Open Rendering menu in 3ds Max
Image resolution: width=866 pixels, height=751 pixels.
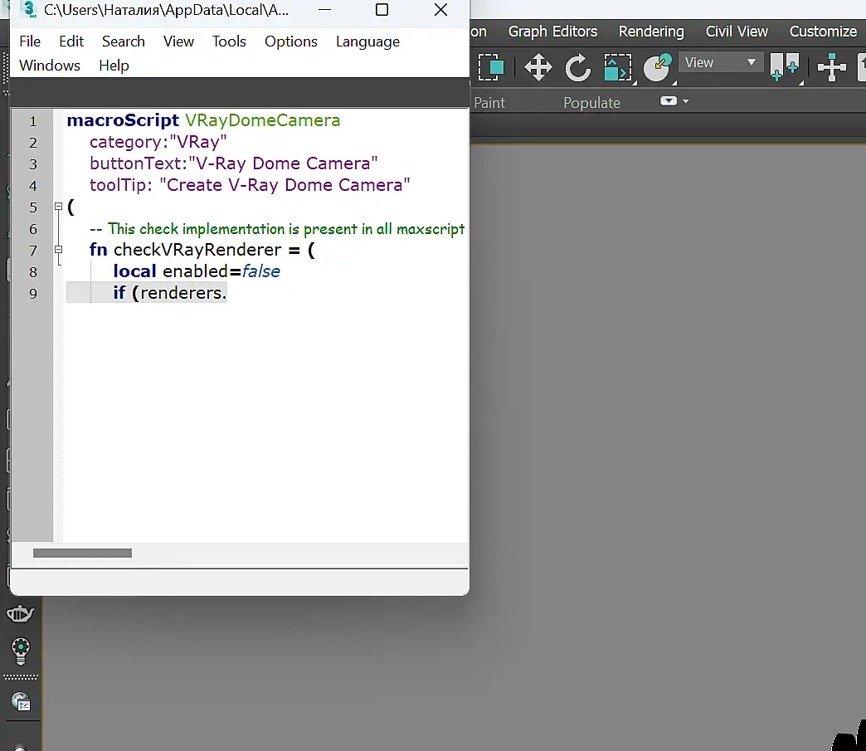coord(651,32)
